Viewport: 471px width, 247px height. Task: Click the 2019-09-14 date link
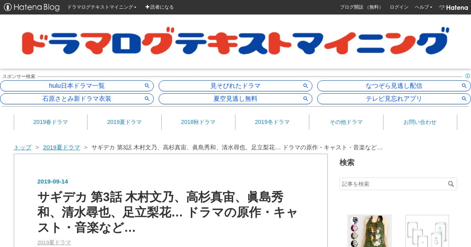(53, 181)
